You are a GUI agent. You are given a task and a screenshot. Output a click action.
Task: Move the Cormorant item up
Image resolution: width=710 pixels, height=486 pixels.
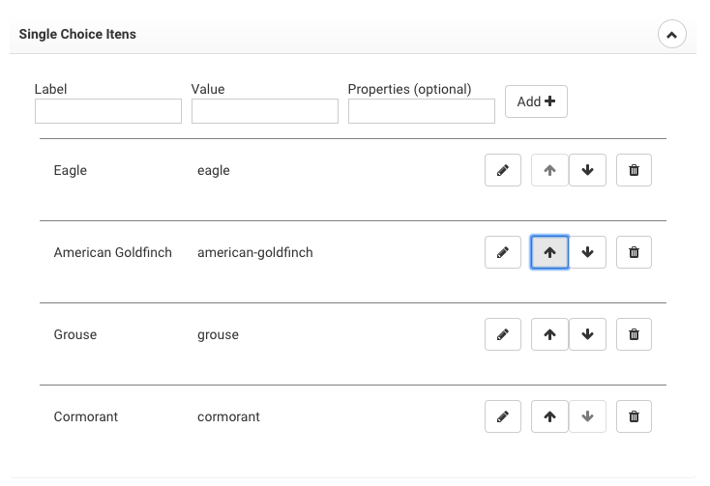[x=549, y=416]
